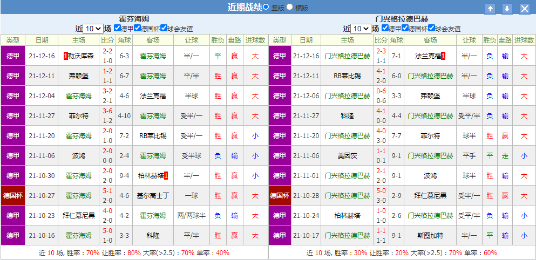Click 角球 column header in left table

[125, 40]
